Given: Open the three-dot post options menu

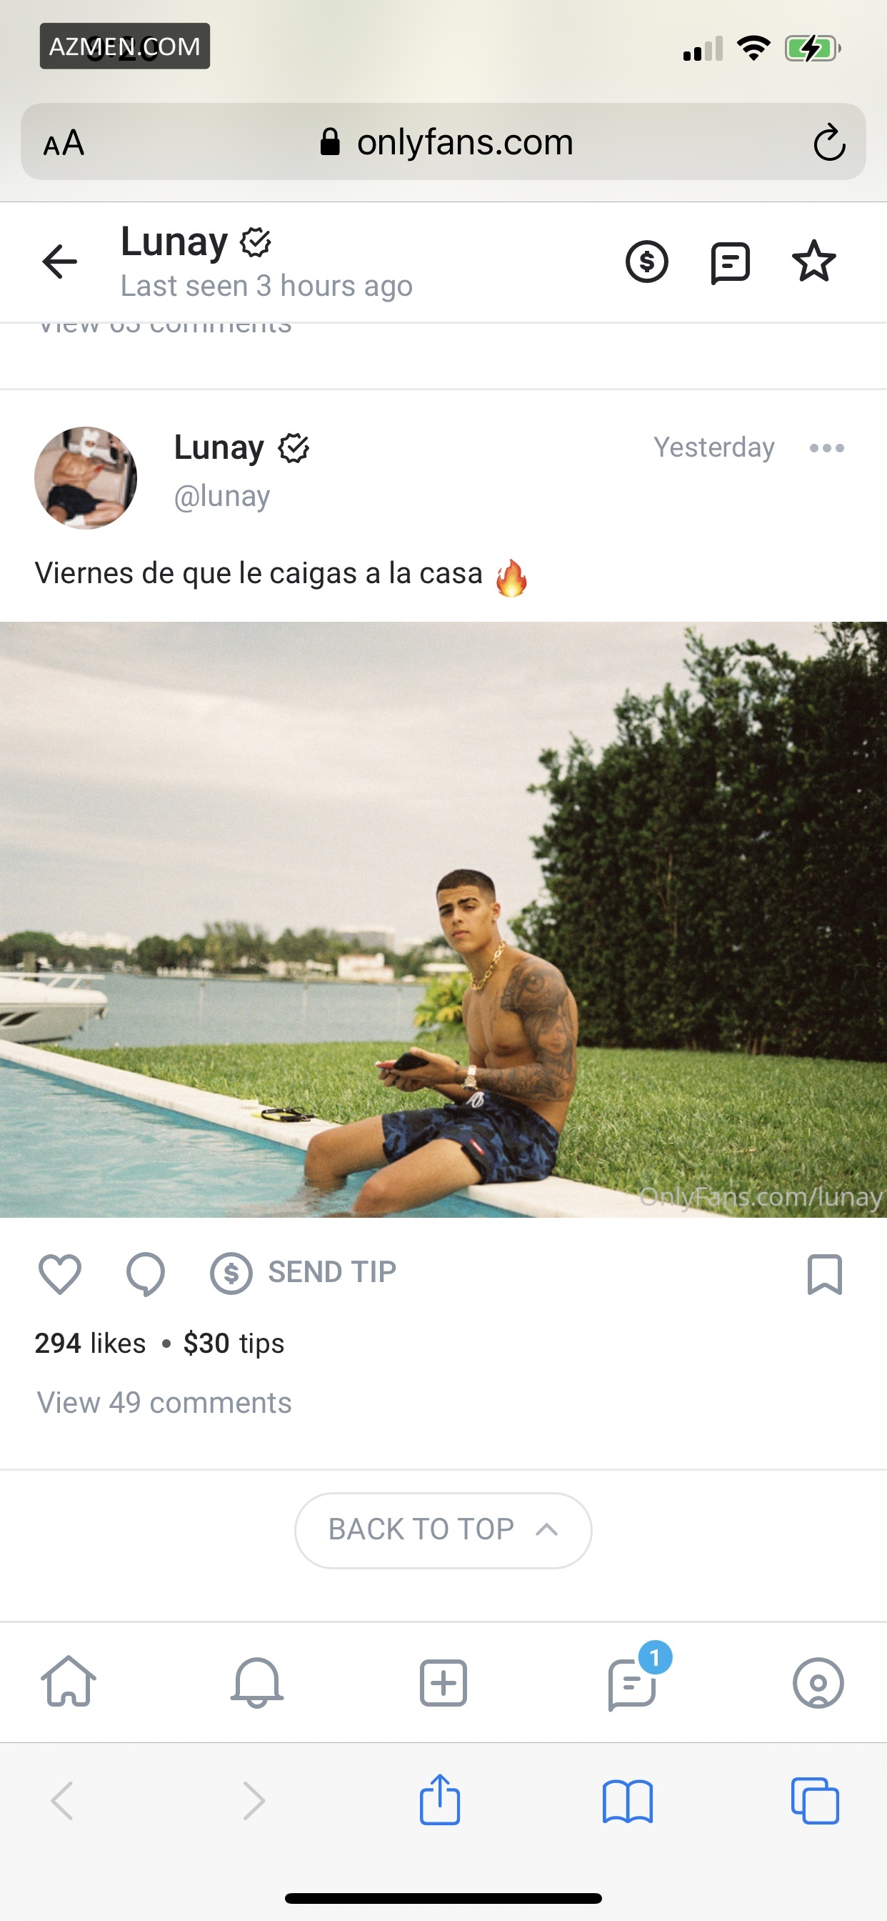Looking at the screenshot, I should (x=826, y=448).
